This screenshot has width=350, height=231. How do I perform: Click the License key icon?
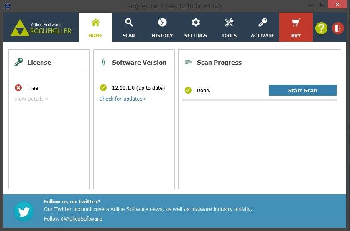click(x=18, y=62)
